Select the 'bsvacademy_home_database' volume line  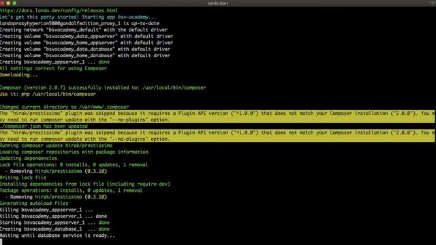coord(85,55)
